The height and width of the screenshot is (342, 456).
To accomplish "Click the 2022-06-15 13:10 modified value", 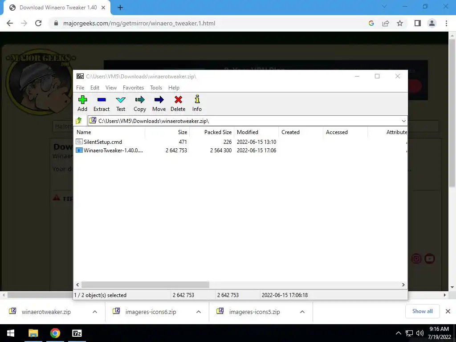I will click(256, 142).
